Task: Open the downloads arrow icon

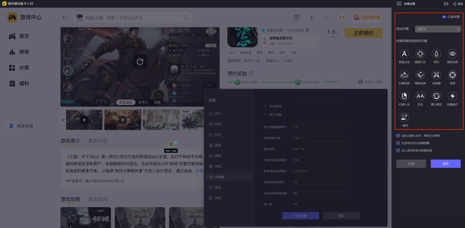Action: point(311,17)
